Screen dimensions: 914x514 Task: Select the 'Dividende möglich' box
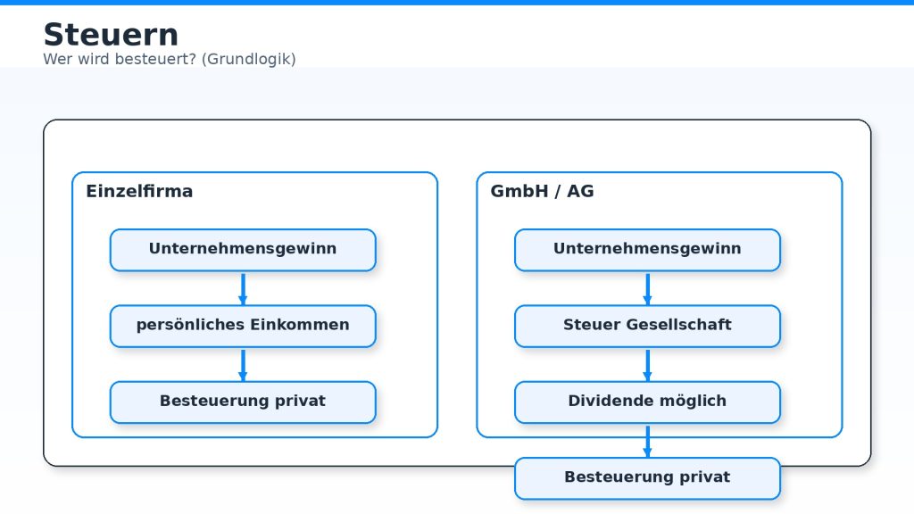coord(647,402)
